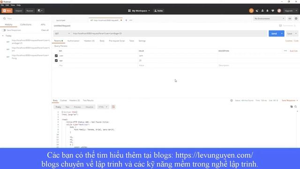Open the GET method dropdown
300x169 pixels.
(62, 33)
